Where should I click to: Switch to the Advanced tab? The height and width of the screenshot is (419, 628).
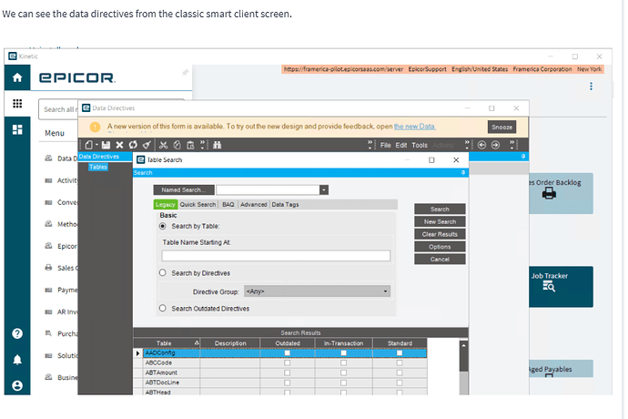[x=254, y=204]
